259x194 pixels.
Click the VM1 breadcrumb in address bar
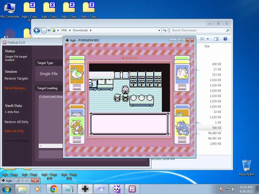[64, 30]
